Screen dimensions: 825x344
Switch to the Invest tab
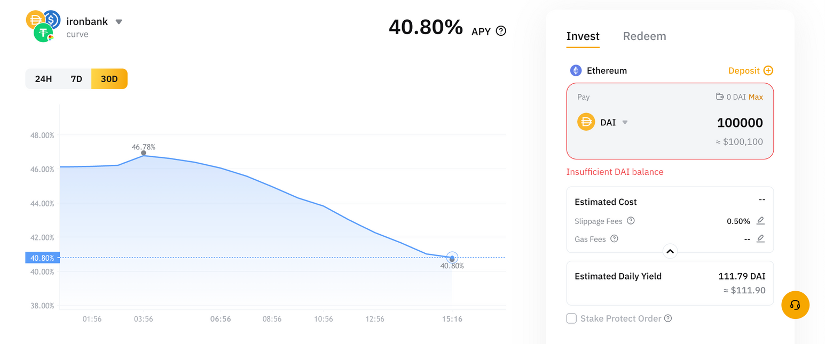tap(583, 36)
